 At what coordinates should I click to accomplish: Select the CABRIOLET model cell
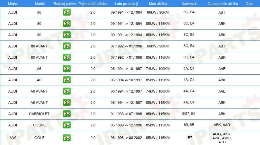point(39,114)
